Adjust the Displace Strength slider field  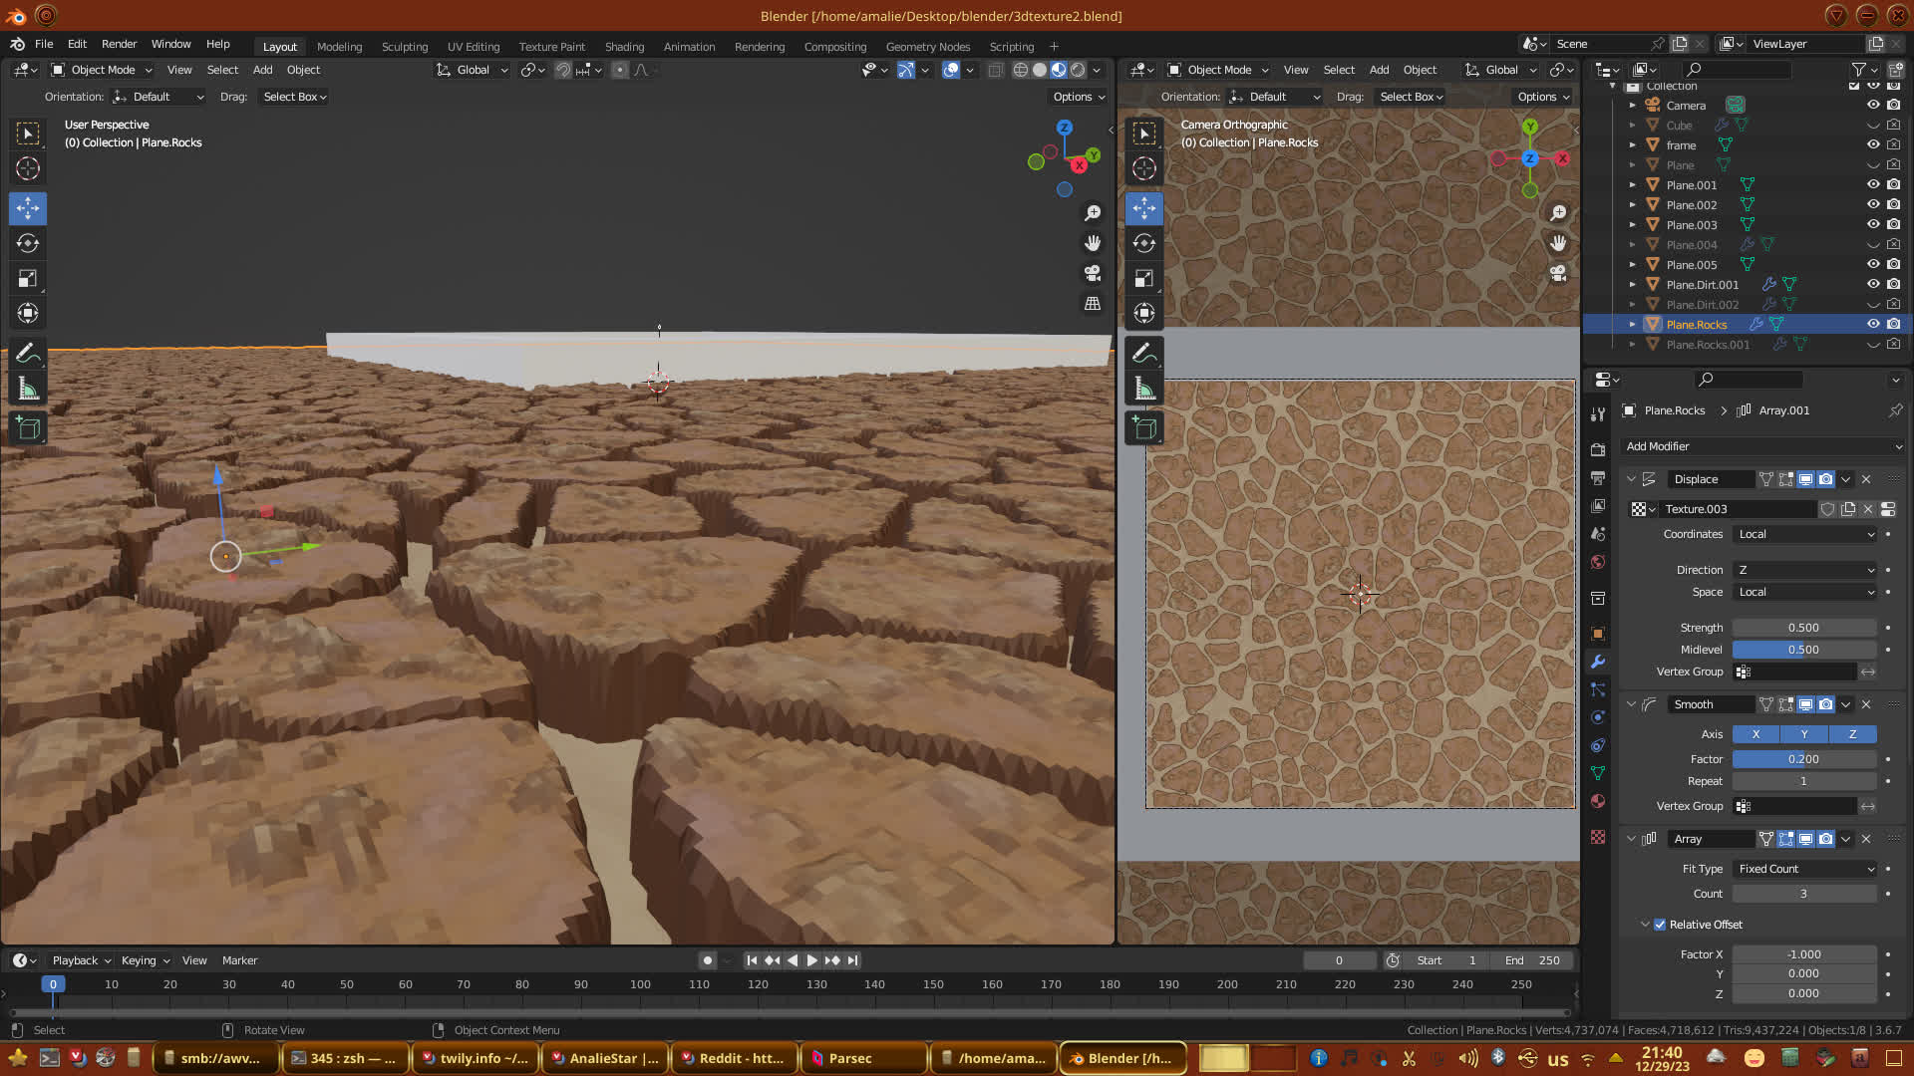coord(1803,628)
